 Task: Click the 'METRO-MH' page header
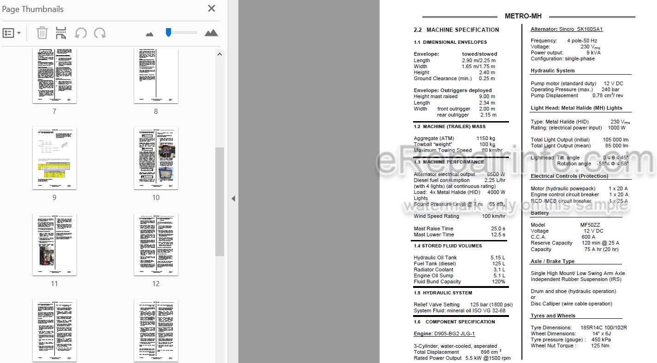524,16
